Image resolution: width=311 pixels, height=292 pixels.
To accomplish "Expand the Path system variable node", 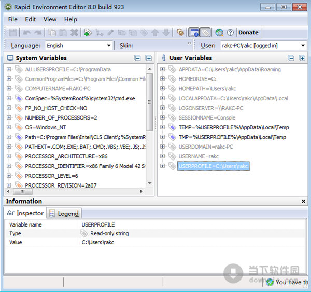I will (9, 137).
